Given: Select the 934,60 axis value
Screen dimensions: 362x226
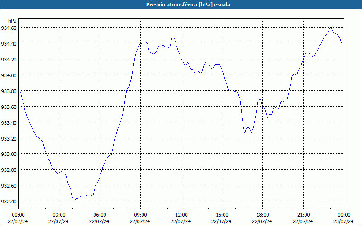Looking at the screenshot, I should tap(9, 28).
